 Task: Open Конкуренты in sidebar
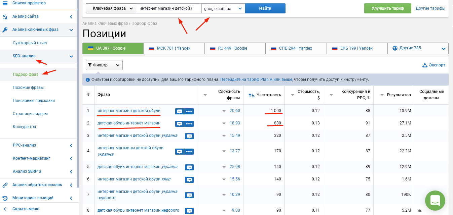click(24, 127)
